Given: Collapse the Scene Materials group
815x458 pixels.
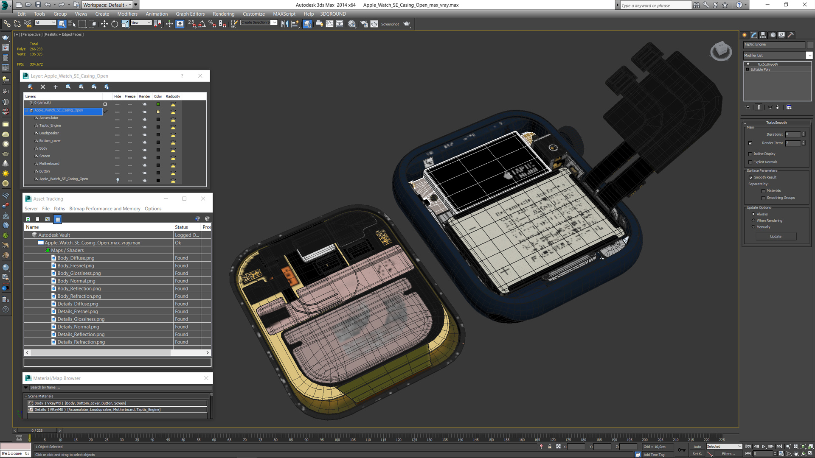Looking at the screenshot, I should (x=26, y=396).
